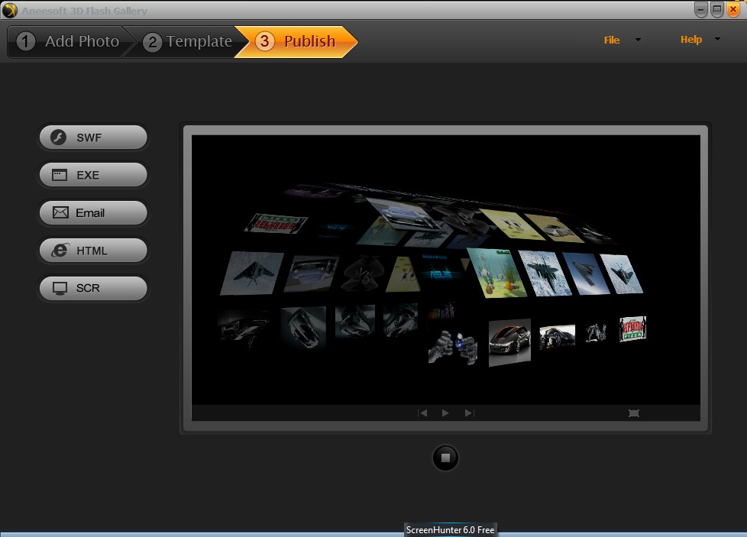
Task: Play the gallery preview
Action: pyautogui.click(x=445, y=412)
